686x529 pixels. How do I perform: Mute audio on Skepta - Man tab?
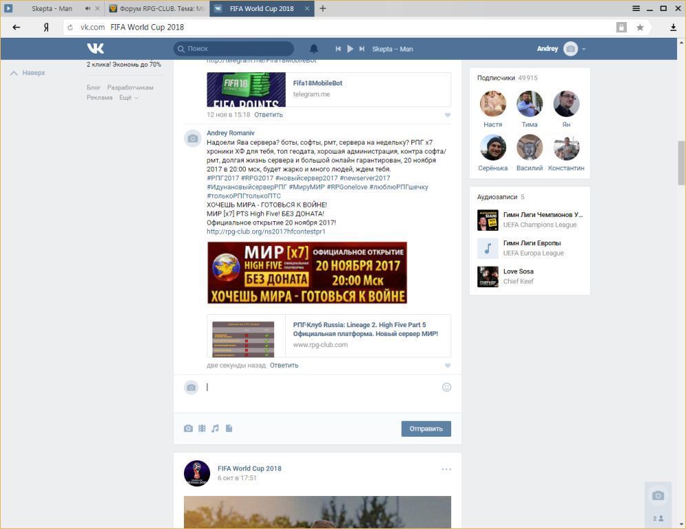coord(87,8)
